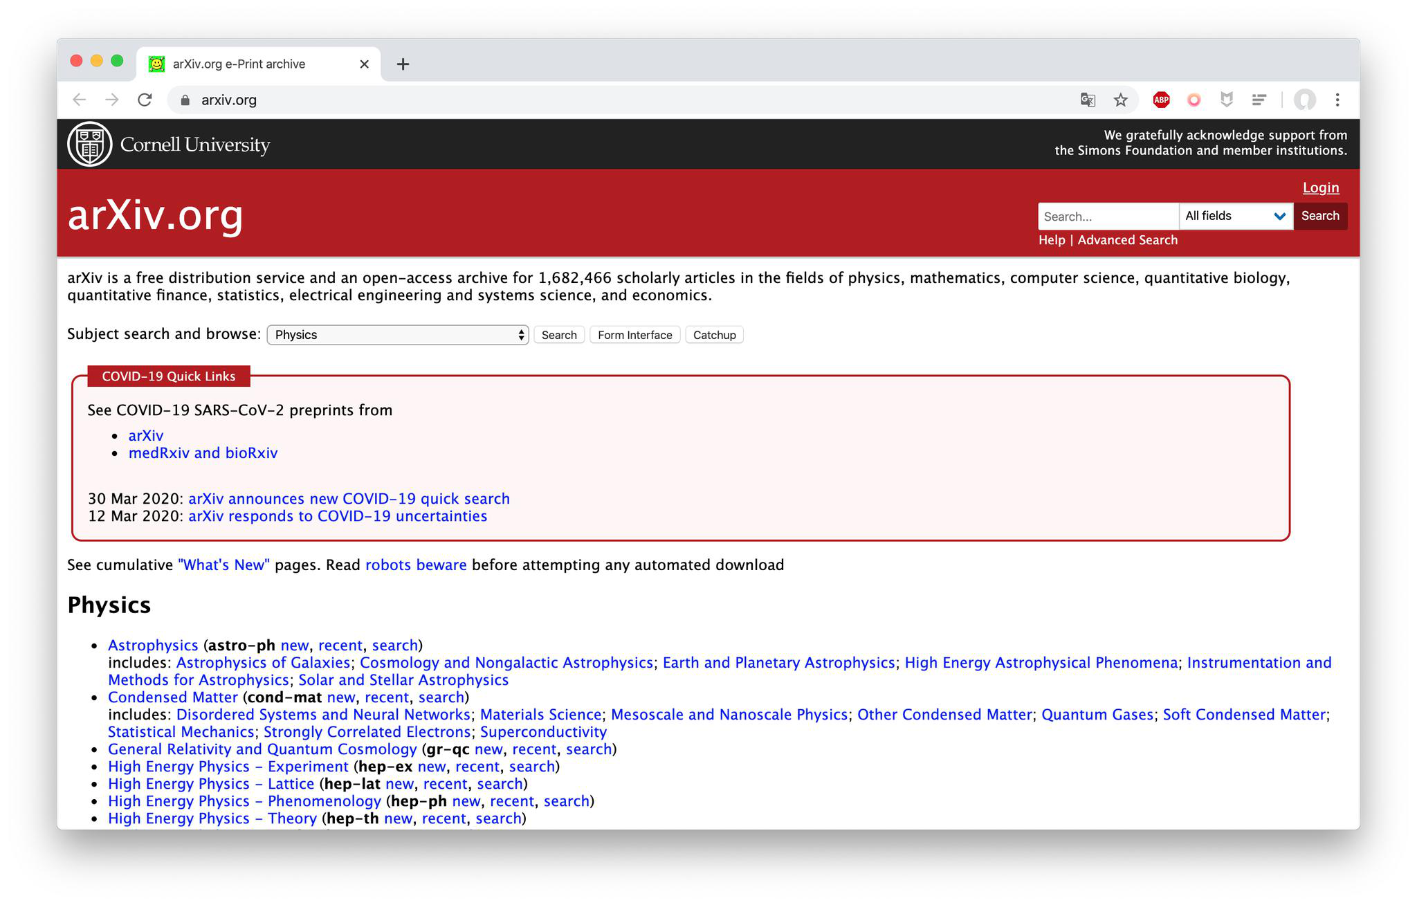Image resolution: width=1417 pixels, height=905 pixels.
Task: Reload the arxiv.org page
Action: pos(145,100)
